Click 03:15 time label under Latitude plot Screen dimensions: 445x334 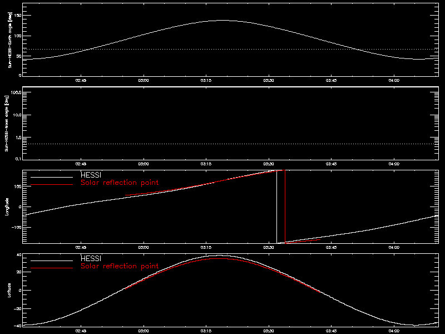[x=206, y=331]
